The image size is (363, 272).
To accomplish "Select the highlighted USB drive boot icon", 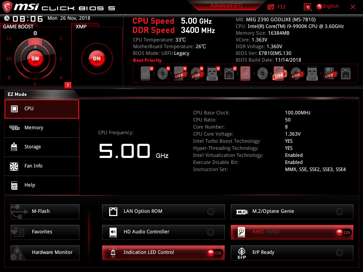I will 279,73.
